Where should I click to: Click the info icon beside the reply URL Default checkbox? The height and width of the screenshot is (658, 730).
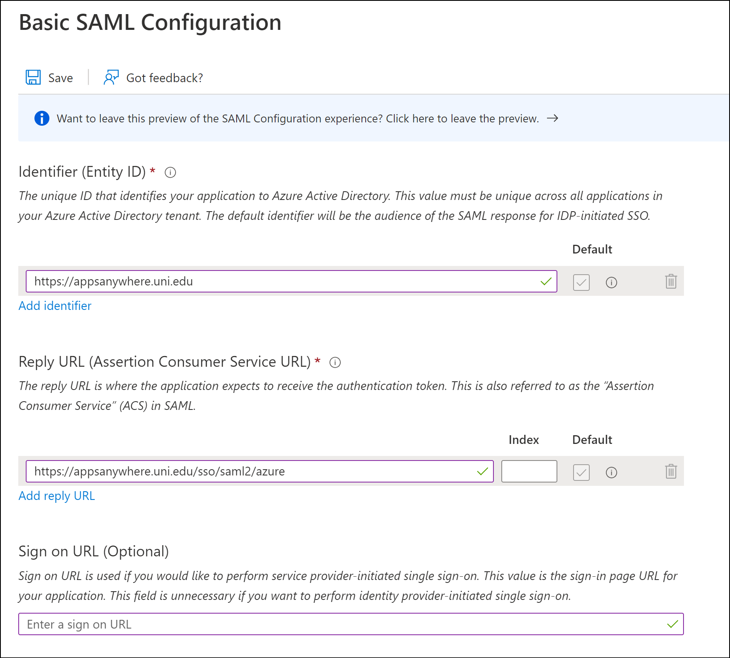[611, 472]
